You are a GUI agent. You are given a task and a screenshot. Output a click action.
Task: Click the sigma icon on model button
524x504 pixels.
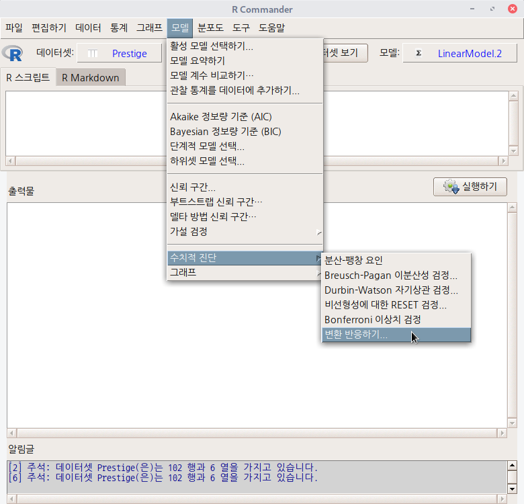[x=419, y=53]
